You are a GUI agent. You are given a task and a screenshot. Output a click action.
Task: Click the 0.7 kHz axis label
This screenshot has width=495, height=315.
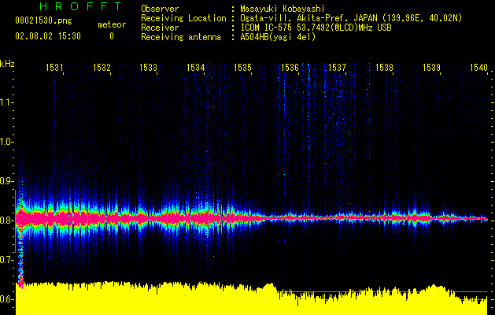coord(6,260)
